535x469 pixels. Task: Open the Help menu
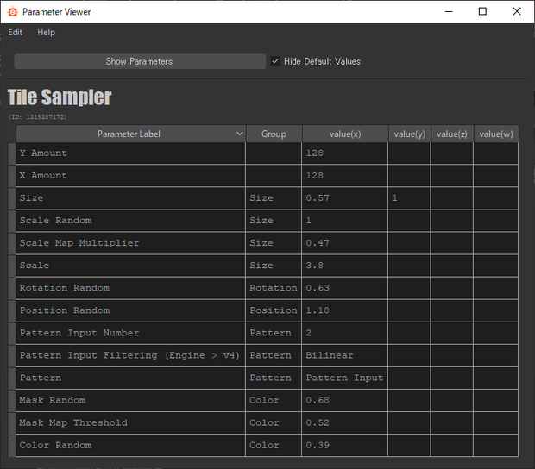coord(46,33)
